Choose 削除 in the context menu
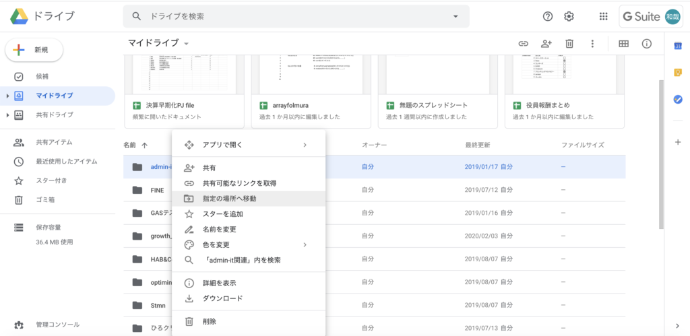The image size is (690, 336). tap(249, 321)
